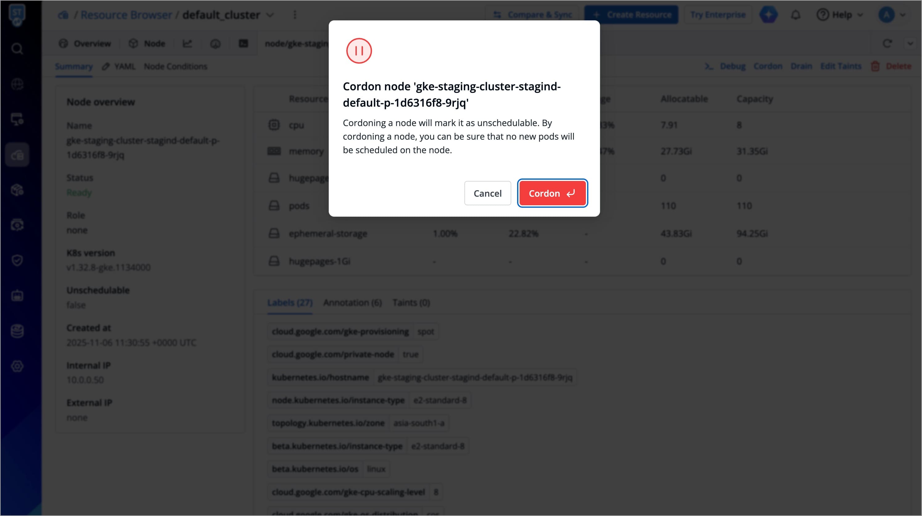Click the Create Resource button

click(631, 15)
